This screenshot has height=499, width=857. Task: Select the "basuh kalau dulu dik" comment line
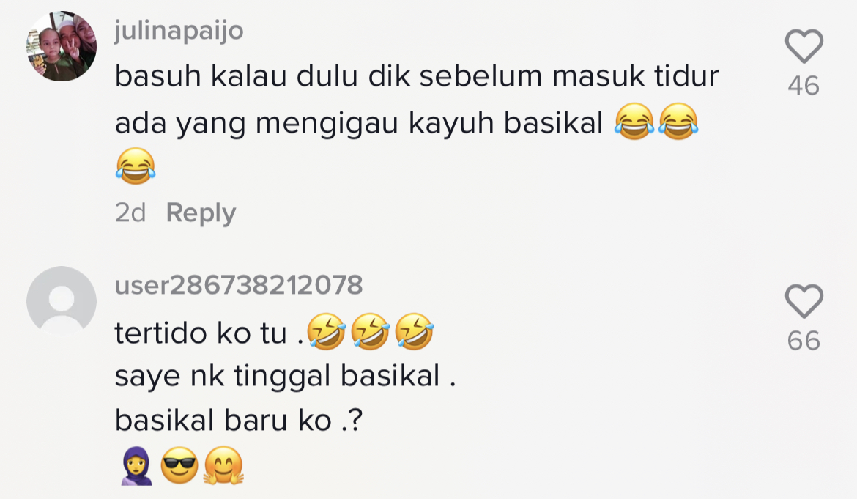point(416,77)
